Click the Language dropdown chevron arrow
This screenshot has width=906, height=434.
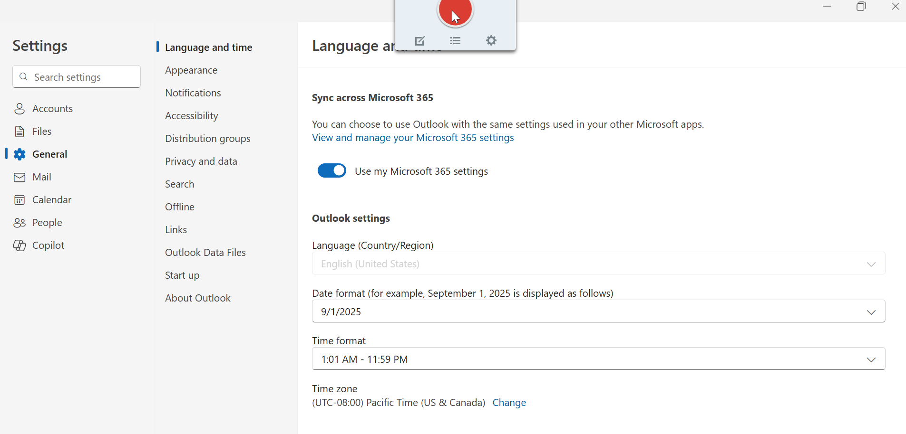tap(871, 264)
